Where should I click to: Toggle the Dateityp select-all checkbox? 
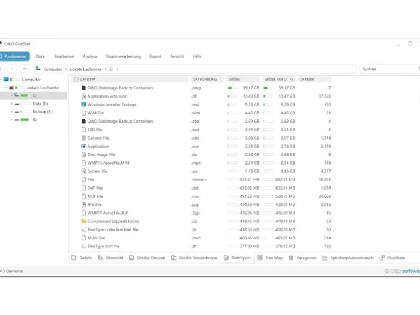coord(76,79)
